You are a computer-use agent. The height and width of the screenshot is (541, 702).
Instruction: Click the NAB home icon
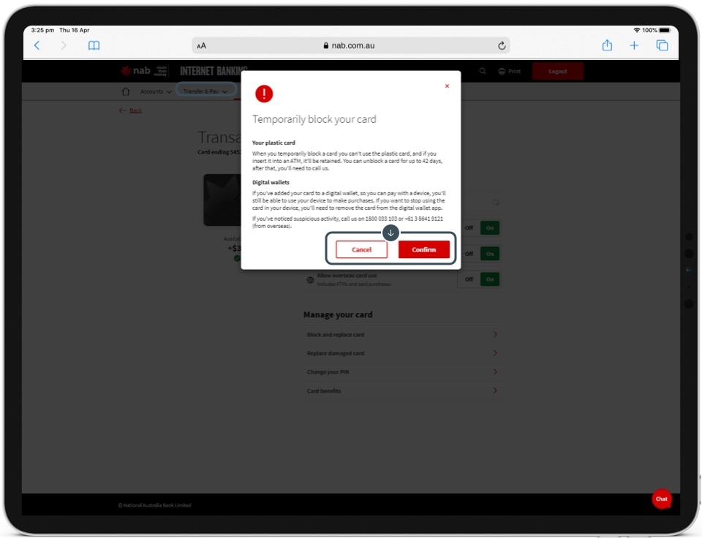(x=126, y=91)
